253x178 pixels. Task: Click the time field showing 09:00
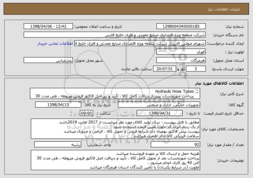tap(87, 113)
